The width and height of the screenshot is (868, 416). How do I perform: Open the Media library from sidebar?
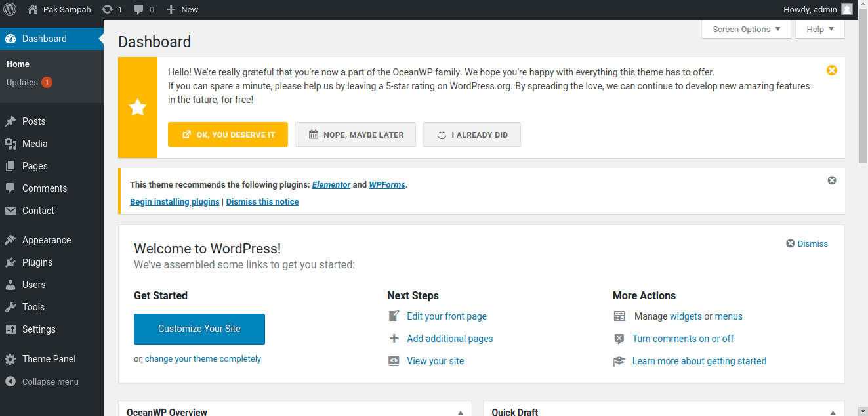pyautogui.click(x=35, y=144)
